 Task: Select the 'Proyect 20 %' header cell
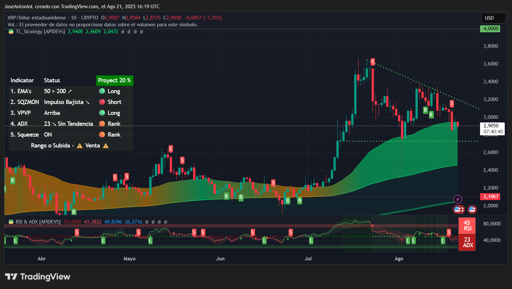115,80
